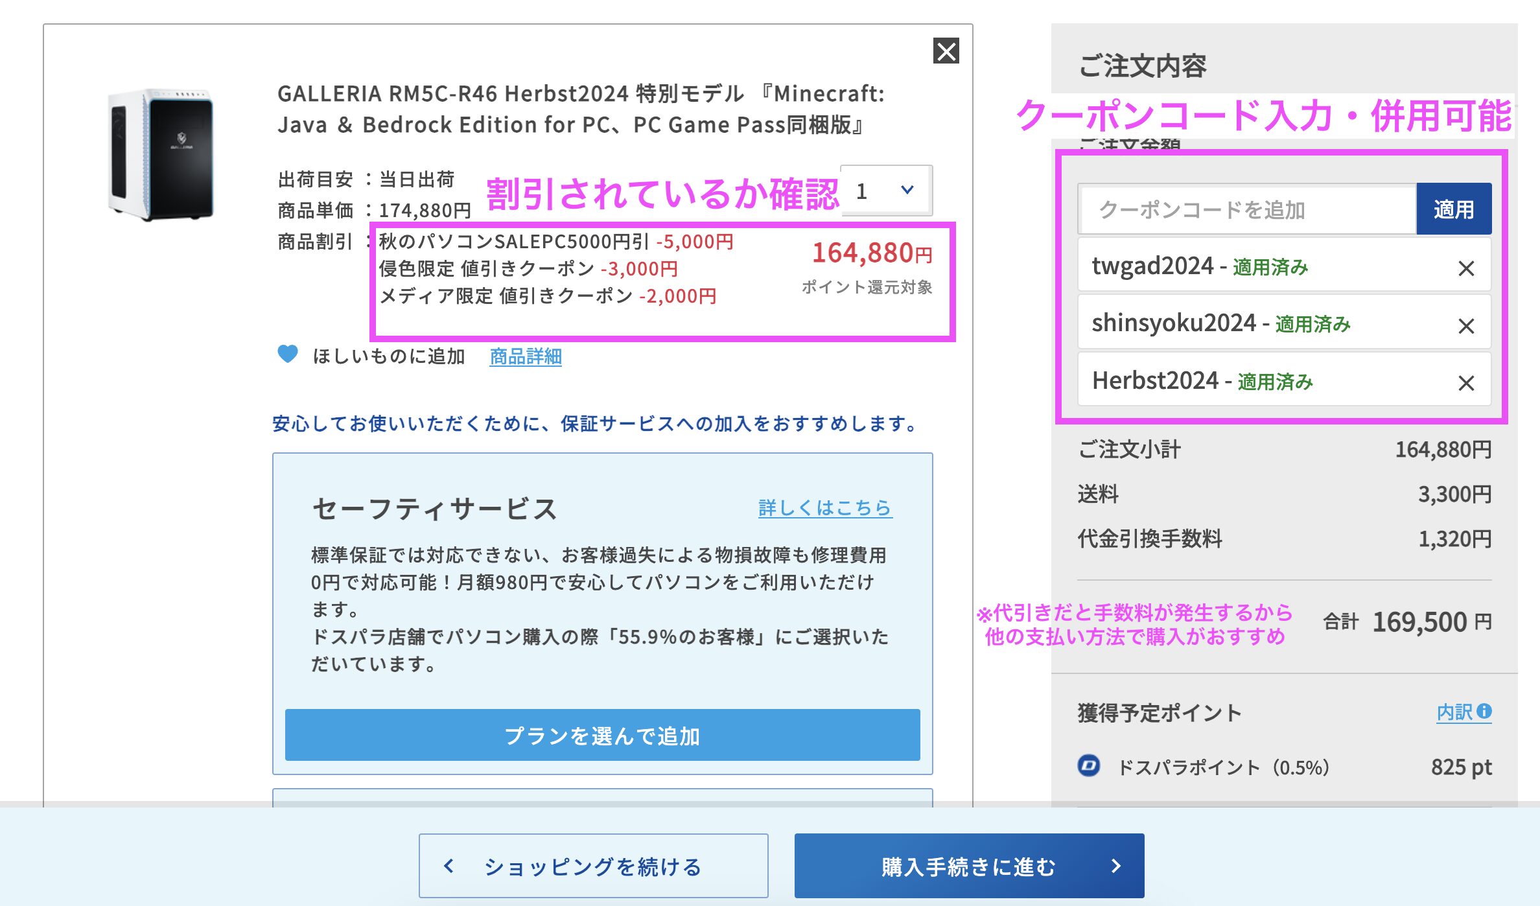
Task: Click the product title GALLERIA RM5C-R46 text
Action: pos(581,109)
